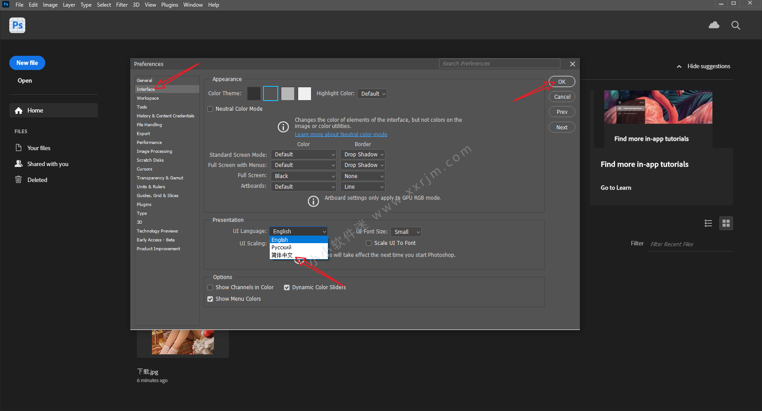The width and height of the screenshot is (762, 411).
Task: Select File Handling in preferences list
Action: coord(167,125)
